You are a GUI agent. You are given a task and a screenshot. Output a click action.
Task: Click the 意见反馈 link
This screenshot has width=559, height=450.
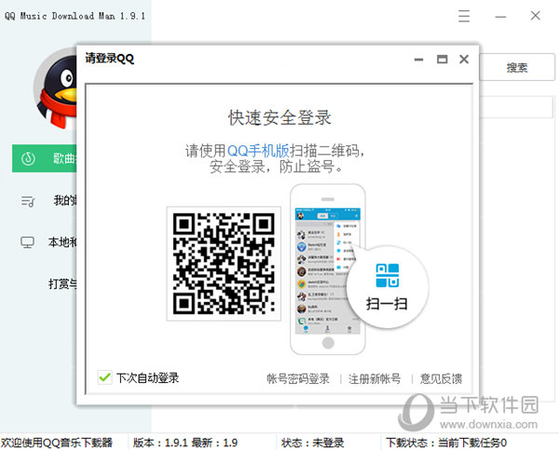coord(441,378)
